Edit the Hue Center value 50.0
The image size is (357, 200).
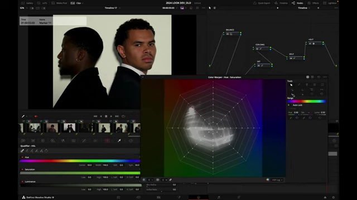point(89,165)
